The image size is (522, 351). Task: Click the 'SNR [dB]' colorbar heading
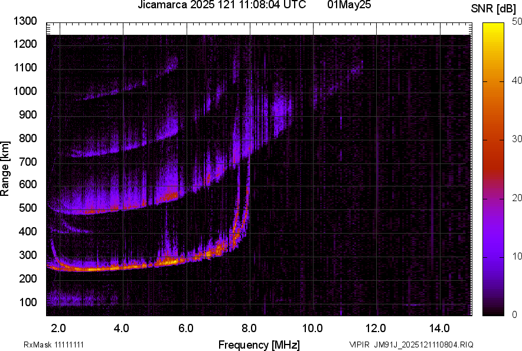[494, 9]
